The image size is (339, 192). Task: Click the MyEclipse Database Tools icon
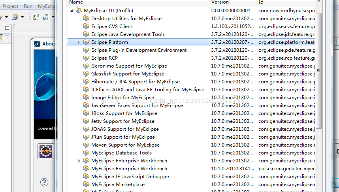coord(86,152)
